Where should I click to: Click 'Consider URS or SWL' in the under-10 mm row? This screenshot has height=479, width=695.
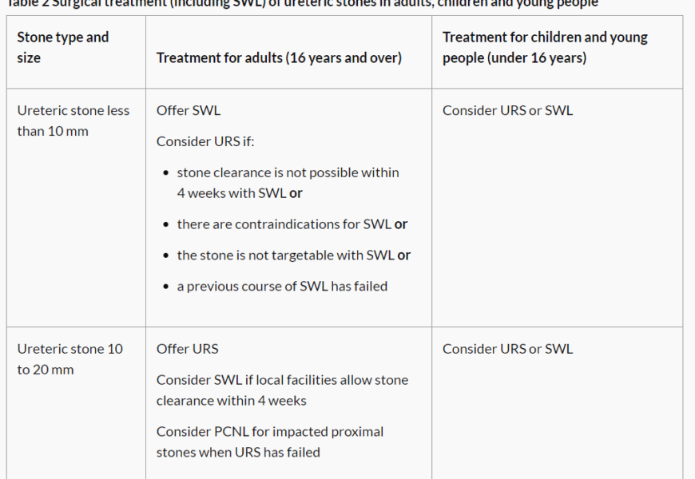pos(507,110)
